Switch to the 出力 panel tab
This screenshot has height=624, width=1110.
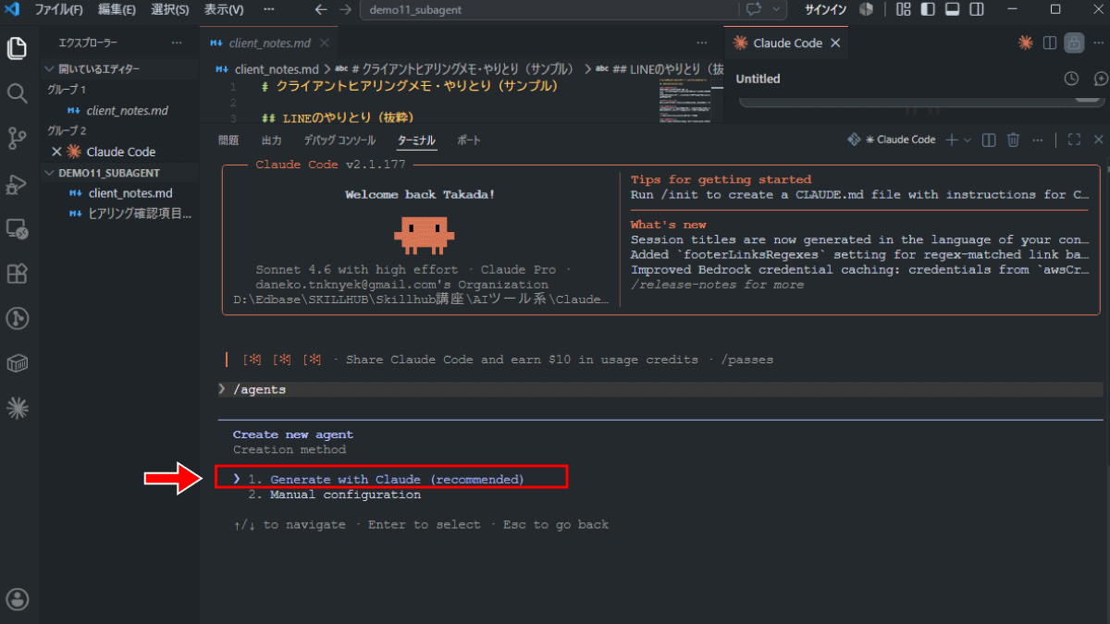point(272,141)
